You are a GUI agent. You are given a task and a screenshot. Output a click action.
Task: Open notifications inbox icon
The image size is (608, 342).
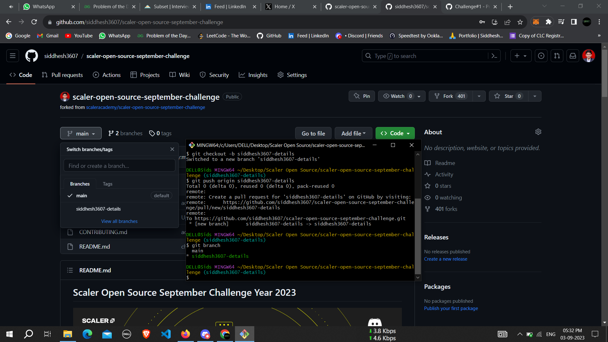[x=573, y=55]
